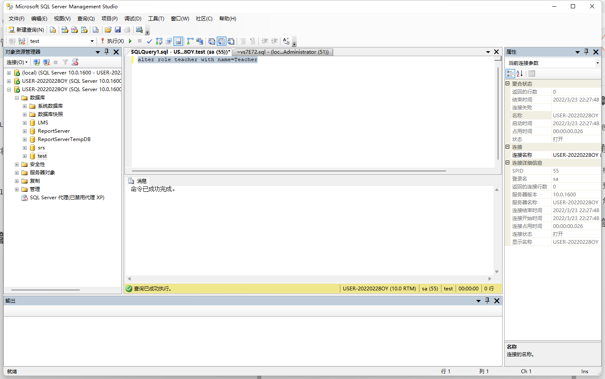Click the Analysis Services DMX Query icon

[74, 30]
